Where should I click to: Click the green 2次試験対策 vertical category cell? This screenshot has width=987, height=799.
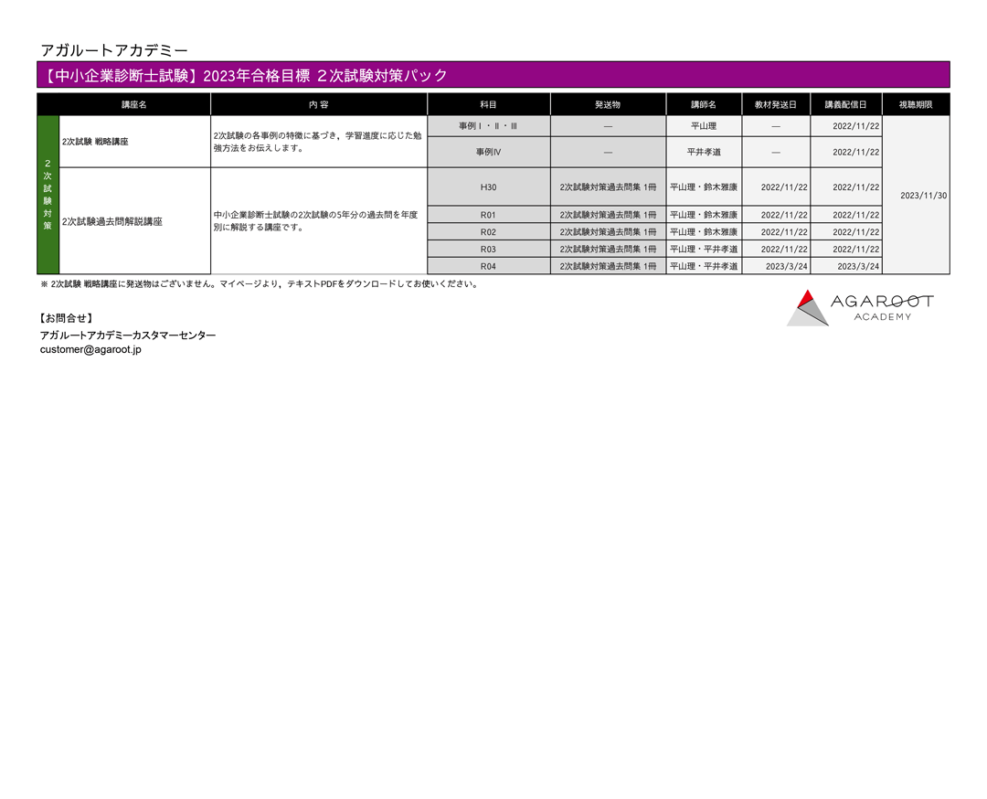pos(48,195)
